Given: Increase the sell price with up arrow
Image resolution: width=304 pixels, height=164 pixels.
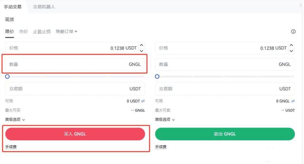Looking at the screenshot, I should click(291, 45).
